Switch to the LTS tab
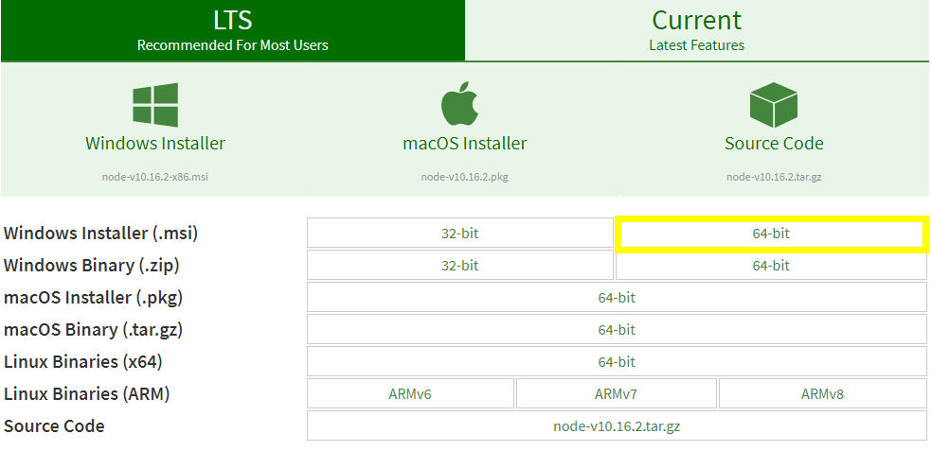This screenshot has height=451, width=932. 232,30
